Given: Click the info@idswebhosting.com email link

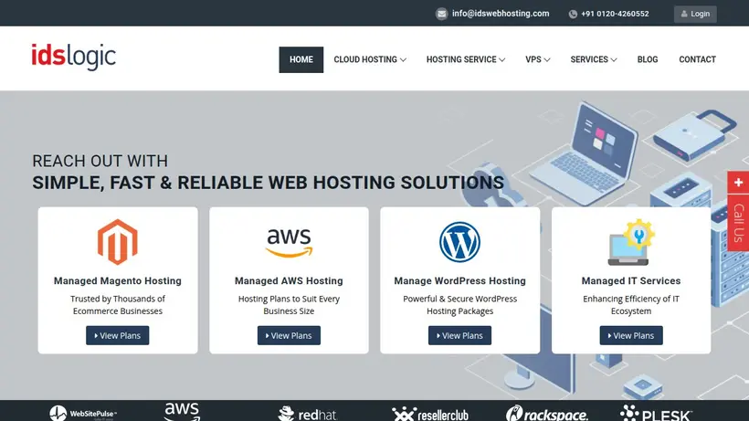Looking at the screenshot, I should tap(501, 14).
